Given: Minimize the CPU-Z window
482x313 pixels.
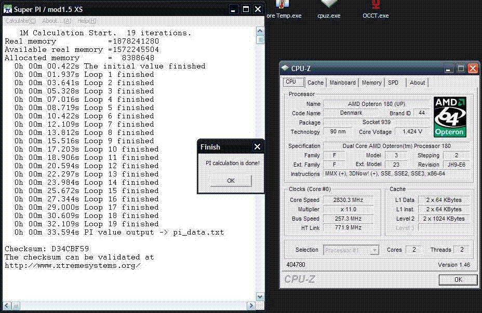Looking at the screenshot, I should pos(448,69).
